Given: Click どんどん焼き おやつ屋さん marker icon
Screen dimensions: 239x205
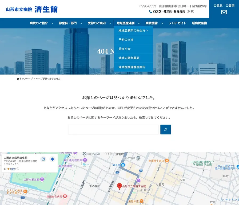Looking at the screenshot, I should (25, 191).
